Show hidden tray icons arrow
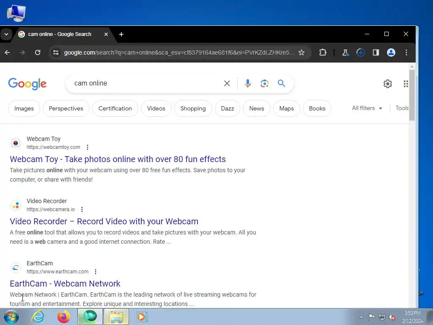 361,317
